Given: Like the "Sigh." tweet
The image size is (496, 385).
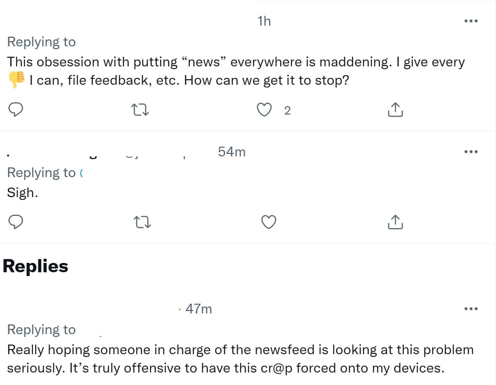Looking at the screenshot, I should 269,222.
